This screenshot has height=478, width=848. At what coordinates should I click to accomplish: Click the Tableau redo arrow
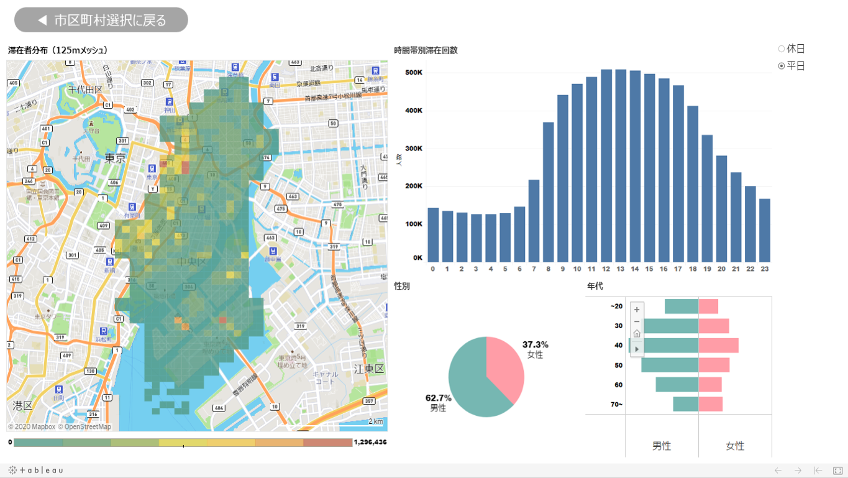pos(798,471)
